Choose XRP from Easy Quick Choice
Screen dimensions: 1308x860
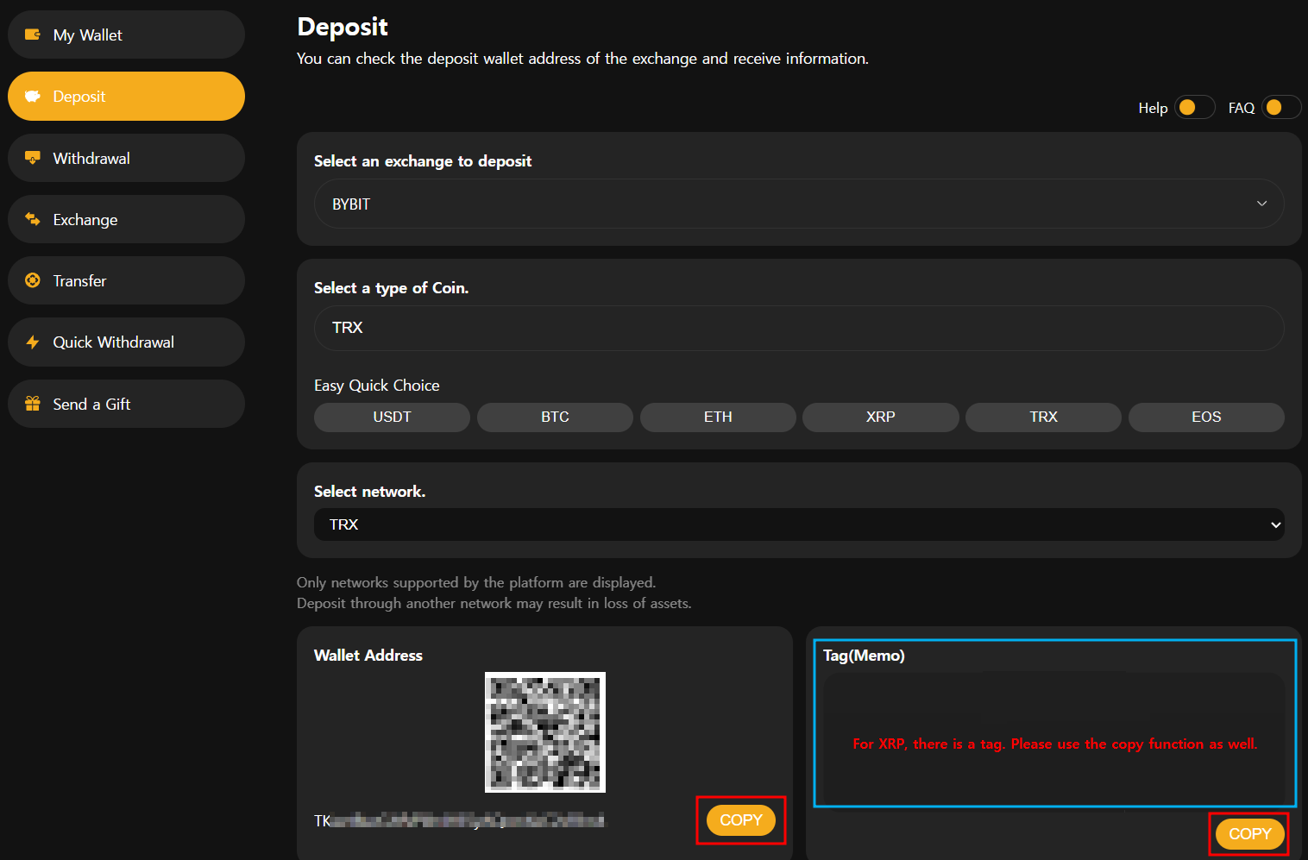click(x=880, y=417)
